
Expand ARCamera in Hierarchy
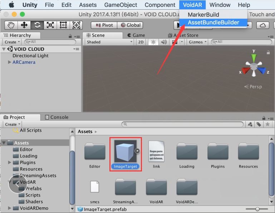tap(9, 62)
